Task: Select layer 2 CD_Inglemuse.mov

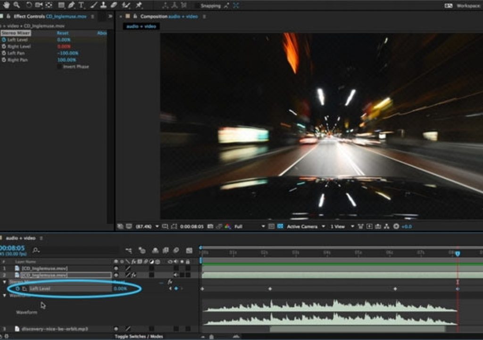Action: [45, 275]
